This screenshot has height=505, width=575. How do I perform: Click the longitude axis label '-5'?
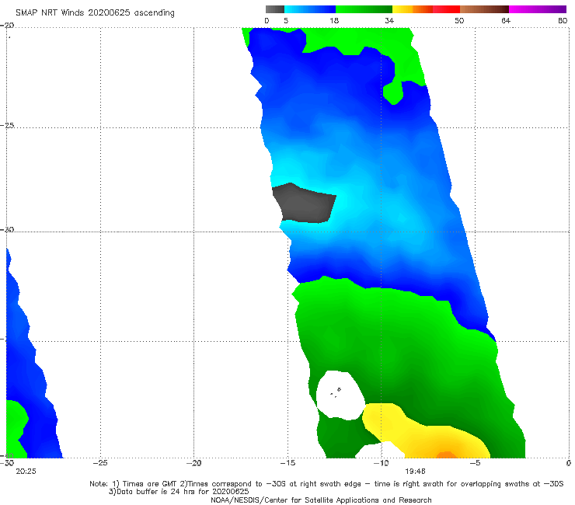pyautogui.click(x=475, y=463)
